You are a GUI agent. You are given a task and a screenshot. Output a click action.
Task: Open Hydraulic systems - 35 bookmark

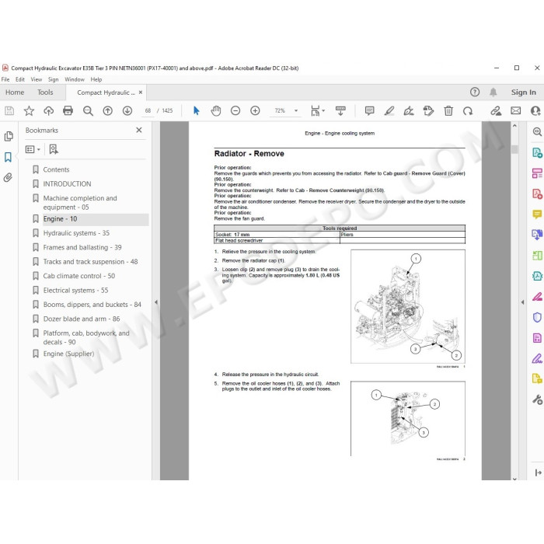76,233
